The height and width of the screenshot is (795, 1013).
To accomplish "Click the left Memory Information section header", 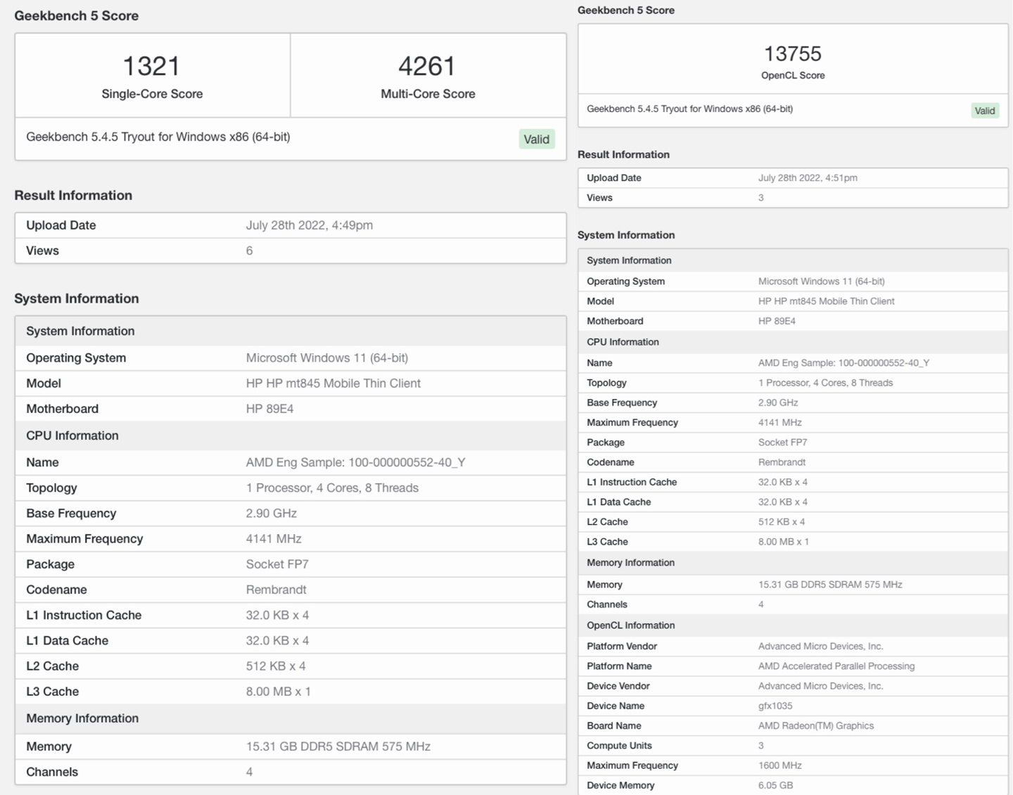I will pyautogui.click(x=291, y=718).
